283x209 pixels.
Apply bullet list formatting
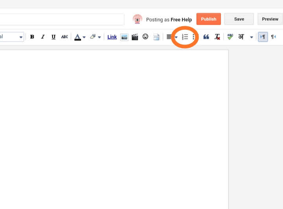(x=193, y=37)
